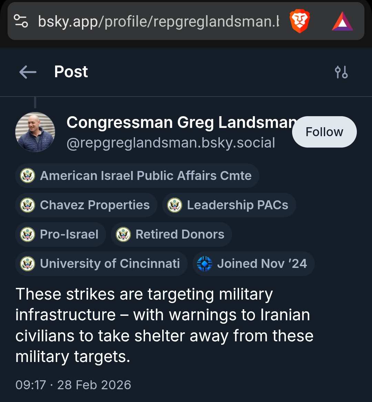
Task: Tap the Joined Nov '24 badge icon
Action: (x=204, y=264)
